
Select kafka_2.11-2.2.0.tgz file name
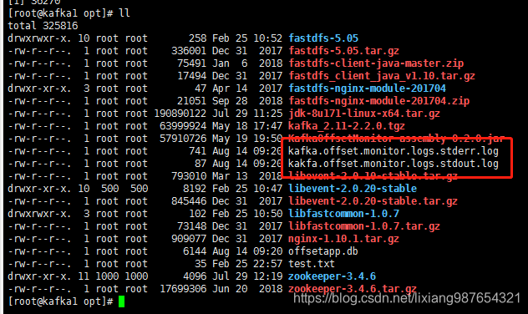[x=347, y=126]
